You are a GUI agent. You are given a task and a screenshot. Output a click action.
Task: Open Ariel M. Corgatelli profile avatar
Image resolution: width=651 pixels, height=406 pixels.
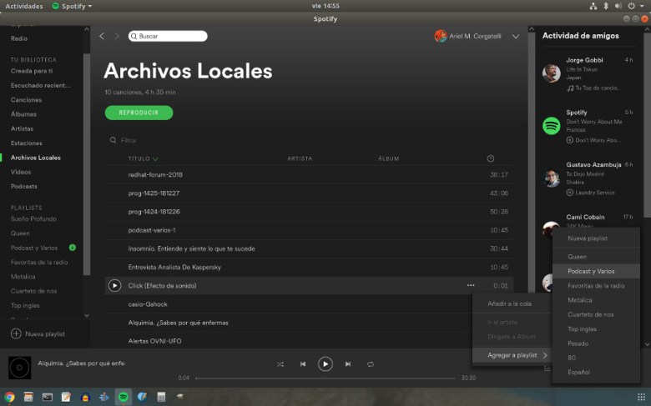pyautogui.click(x=440, y=36)
